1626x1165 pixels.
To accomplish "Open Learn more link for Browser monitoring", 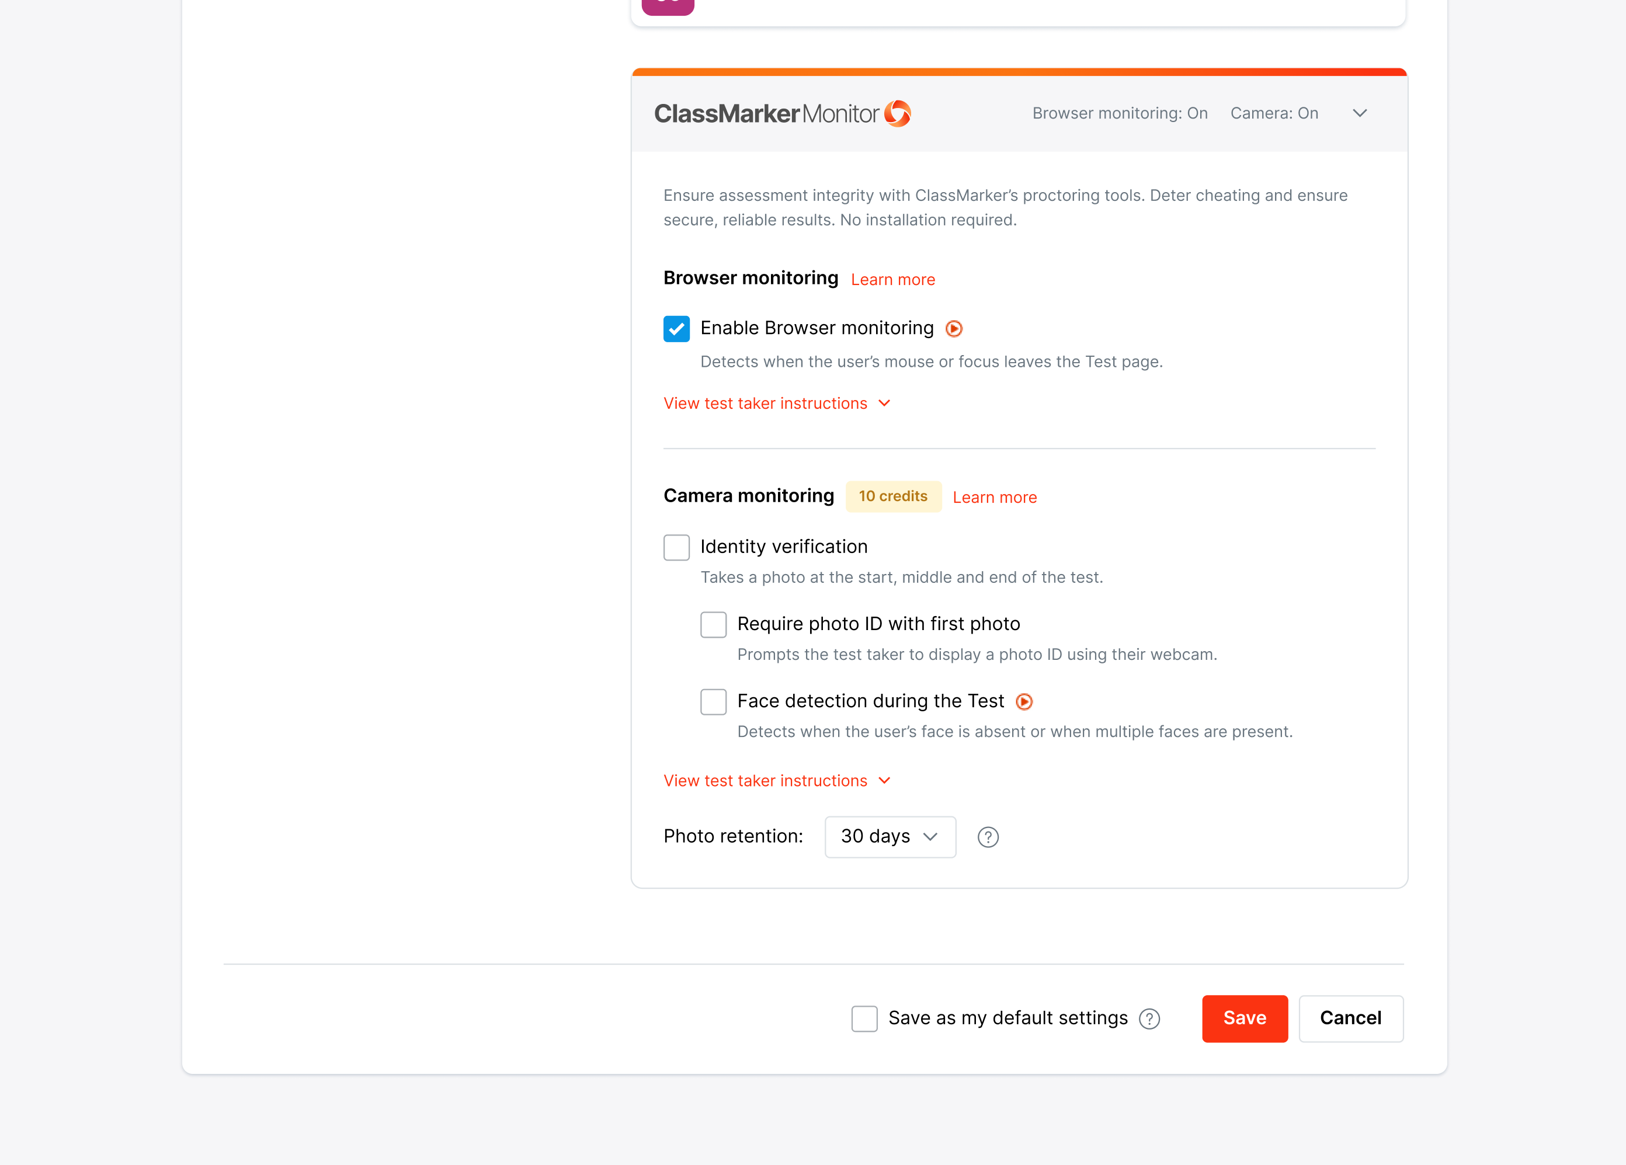I will [x=892, y=280].
